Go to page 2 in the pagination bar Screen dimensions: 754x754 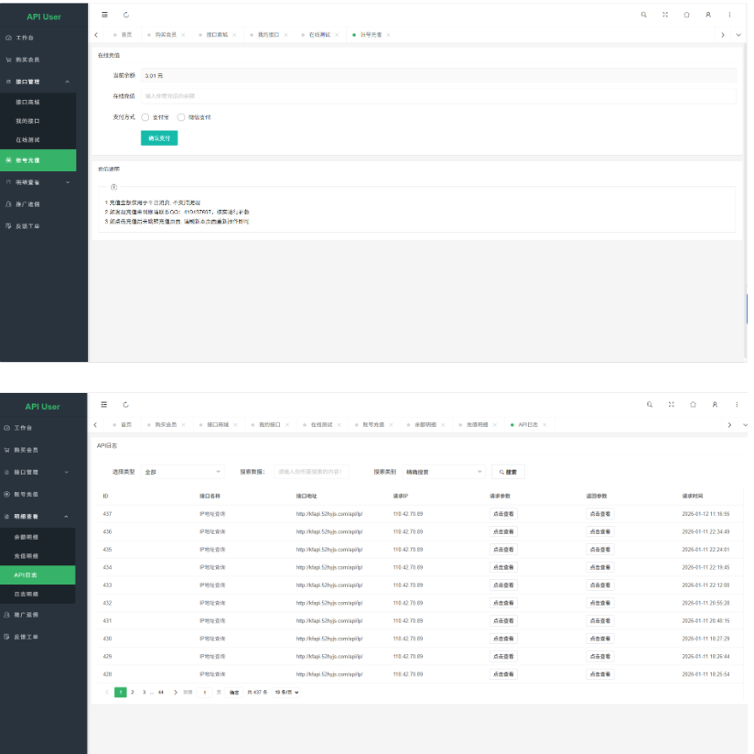pyautogui.click(x=132, y=692)
